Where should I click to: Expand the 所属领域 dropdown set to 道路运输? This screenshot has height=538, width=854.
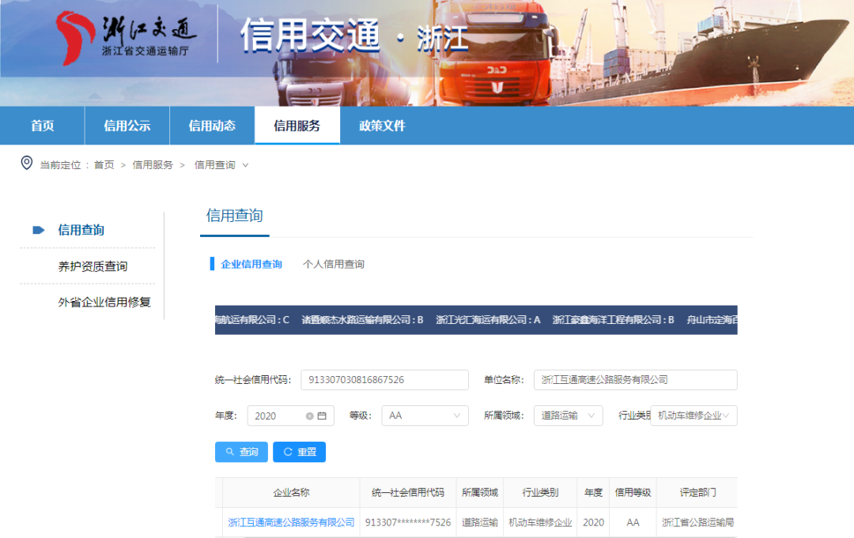coord(568,415)
